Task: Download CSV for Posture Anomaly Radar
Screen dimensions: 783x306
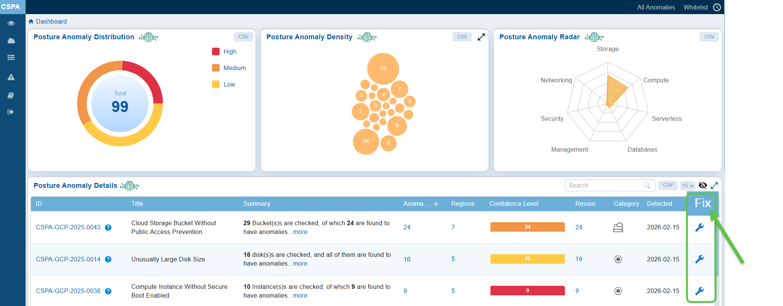Action: coord(709,37)
